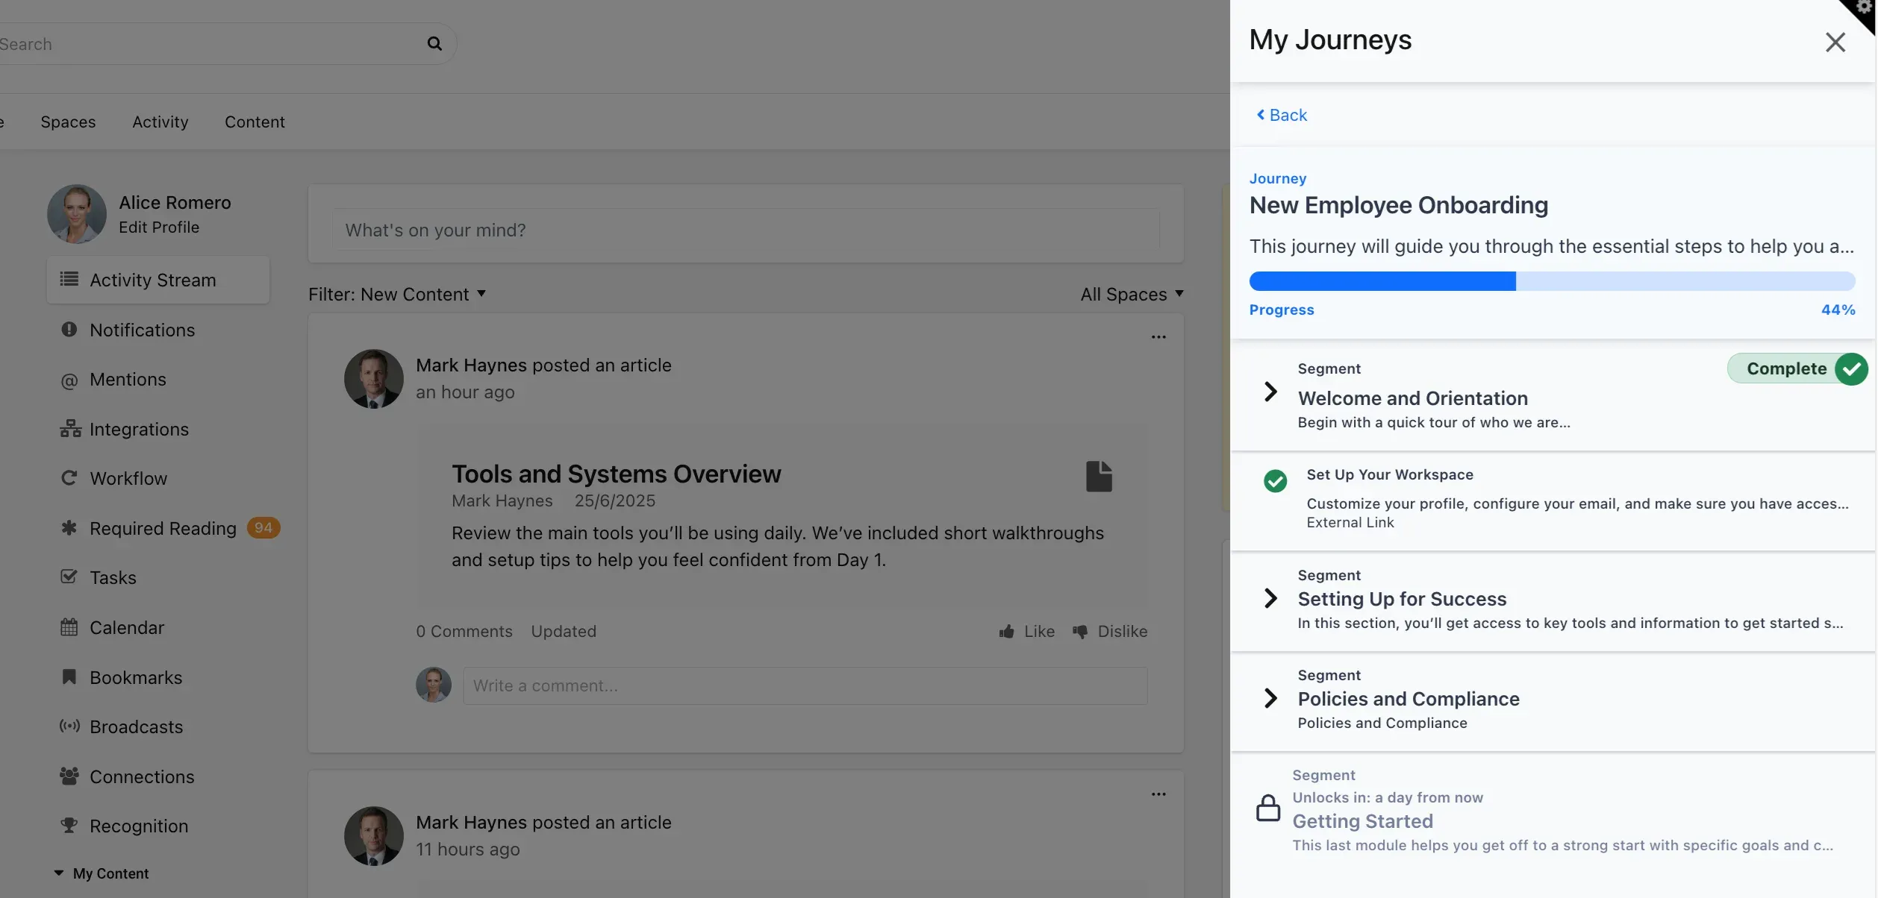Click the 44% progress value
The height and width of the screenshot is (898, 1878).
[x=1838, y=310]
